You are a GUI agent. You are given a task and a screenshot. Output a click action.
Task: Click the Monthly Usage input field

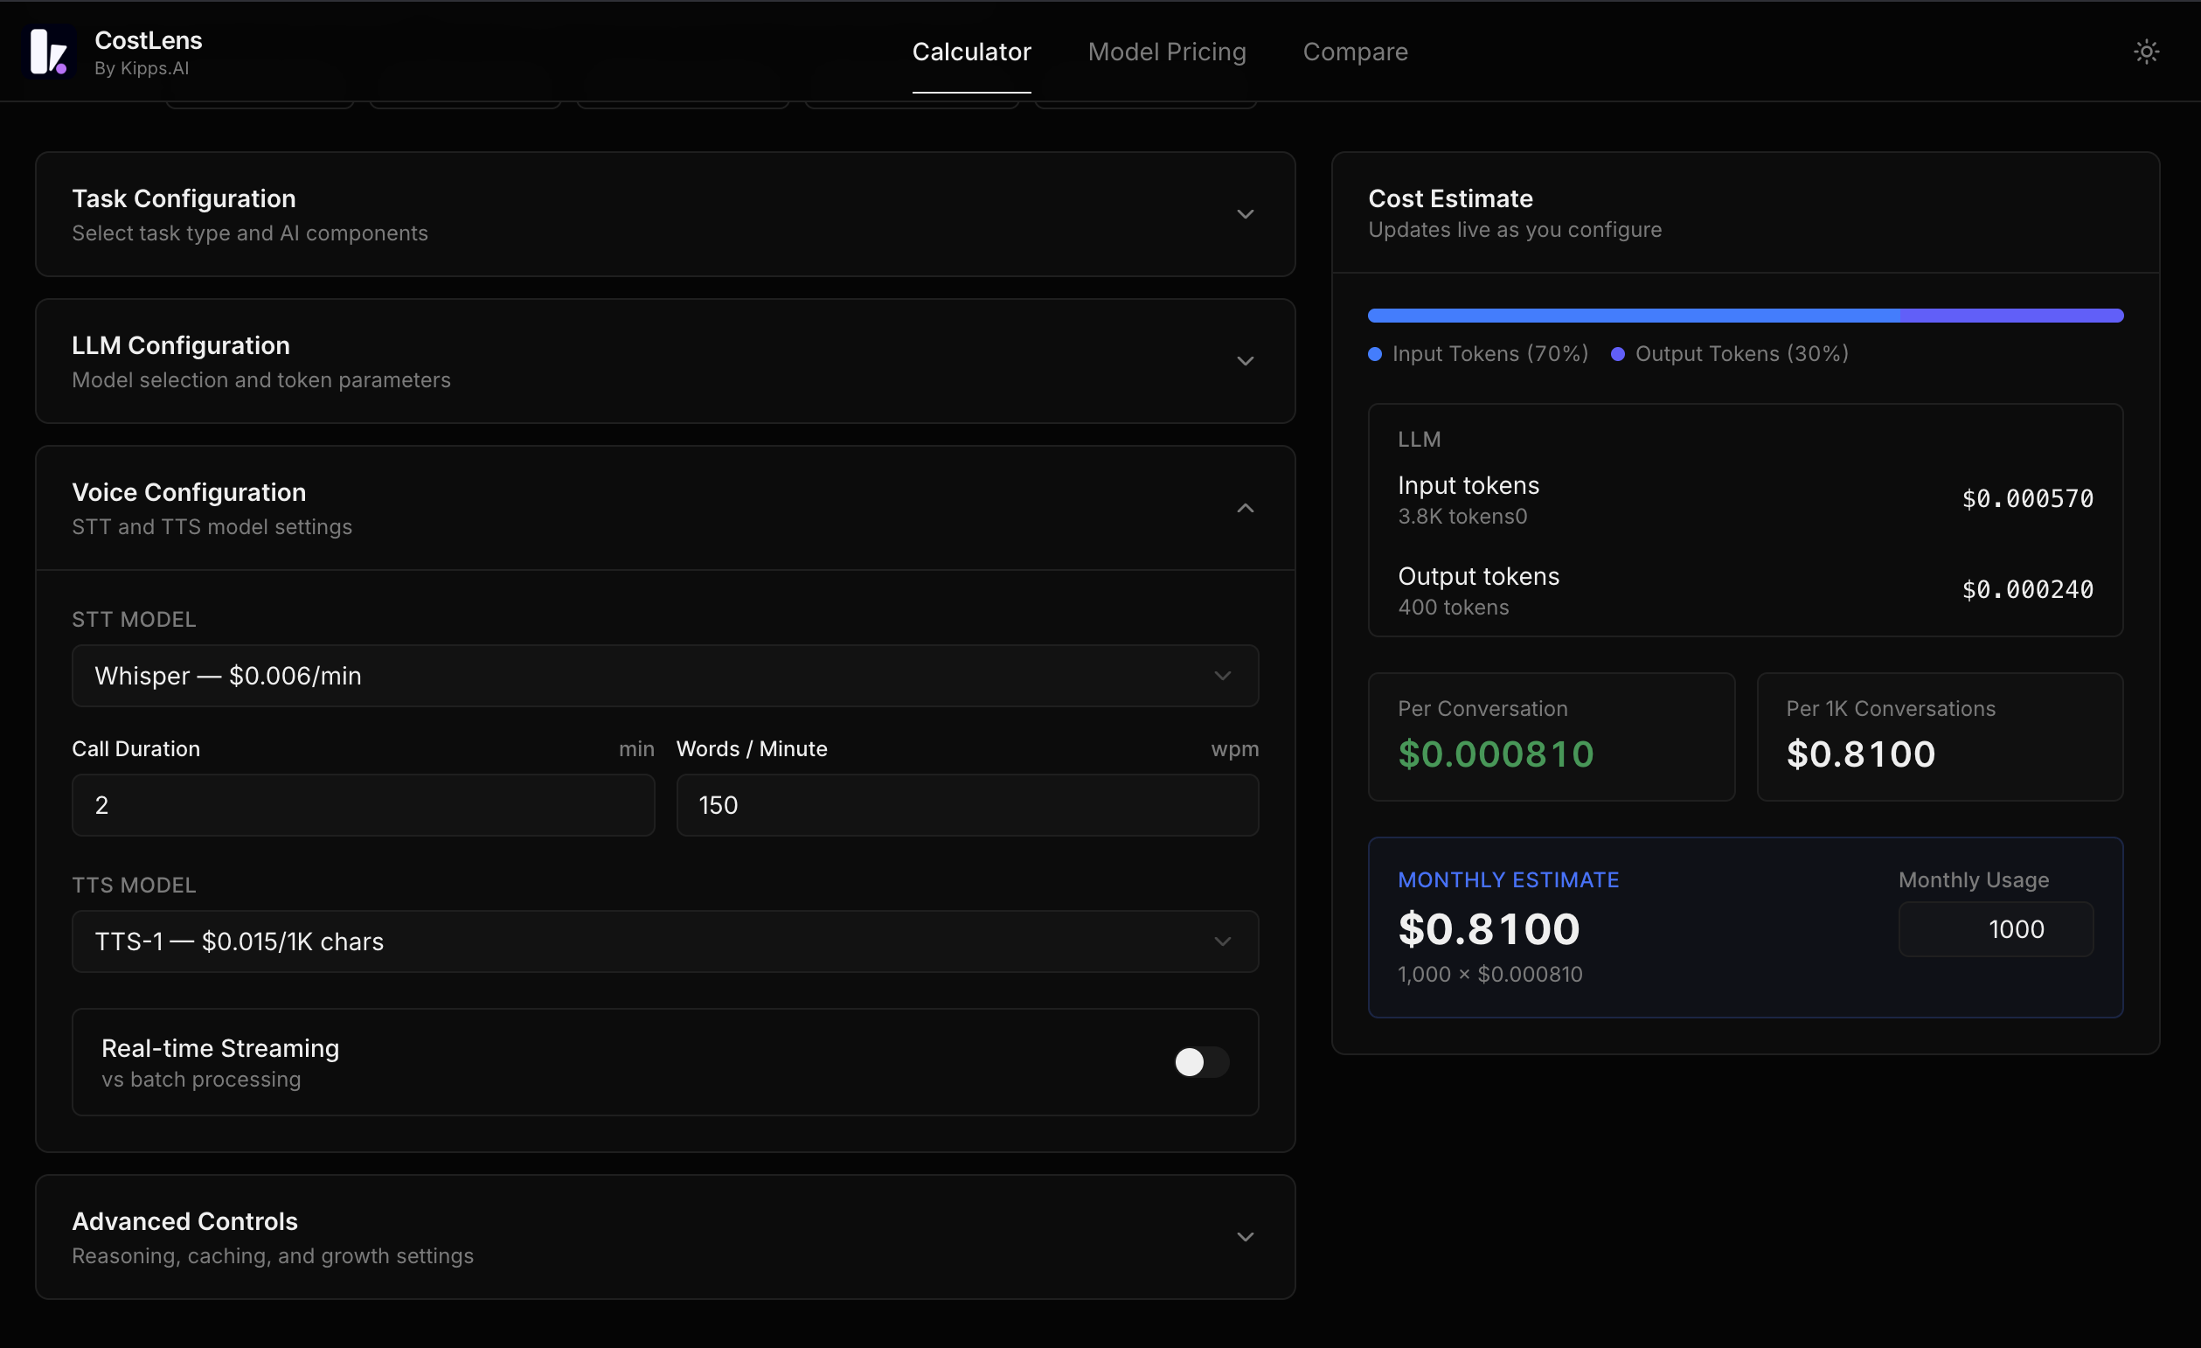(x=1996, y=929)
